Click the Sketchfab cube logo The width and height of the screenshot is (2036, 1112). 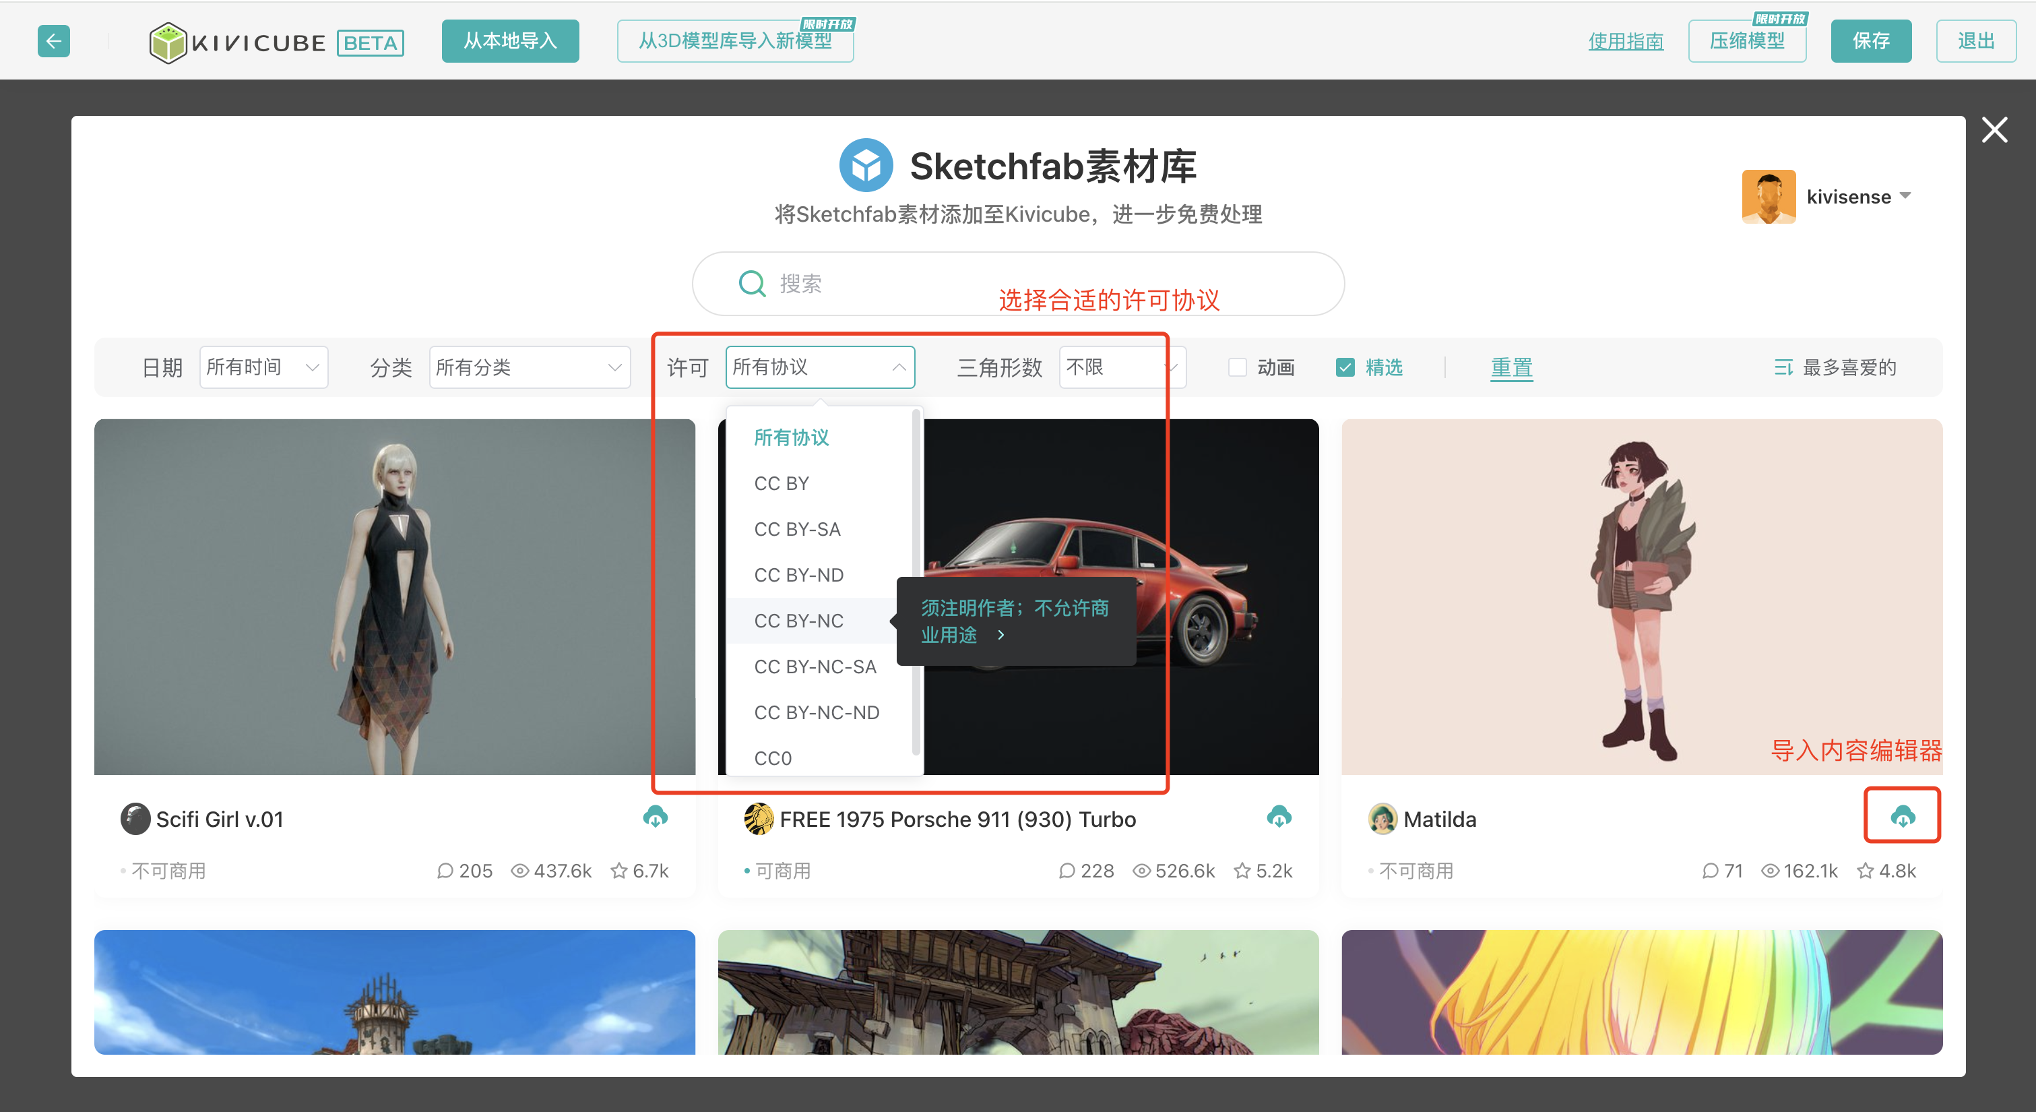pyautogui.click(x=866, y=166)
